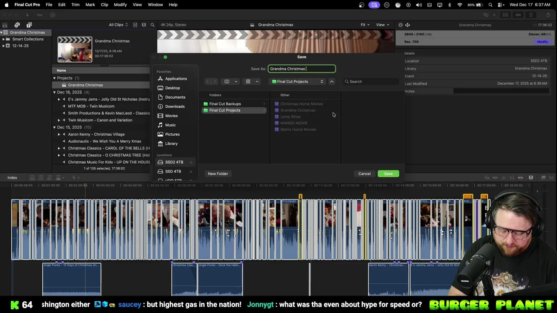Collapse the save dialog with chevron button
The height and width of the screenshot is (313, 557).
(332, 82)
